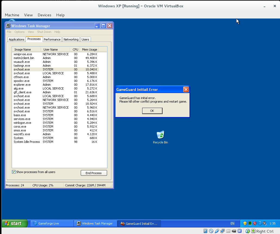Image resolution: width=280 pixels, height=234 pixels.
Task: Click the VirtualBox shared folders icon
Action: 228,231
